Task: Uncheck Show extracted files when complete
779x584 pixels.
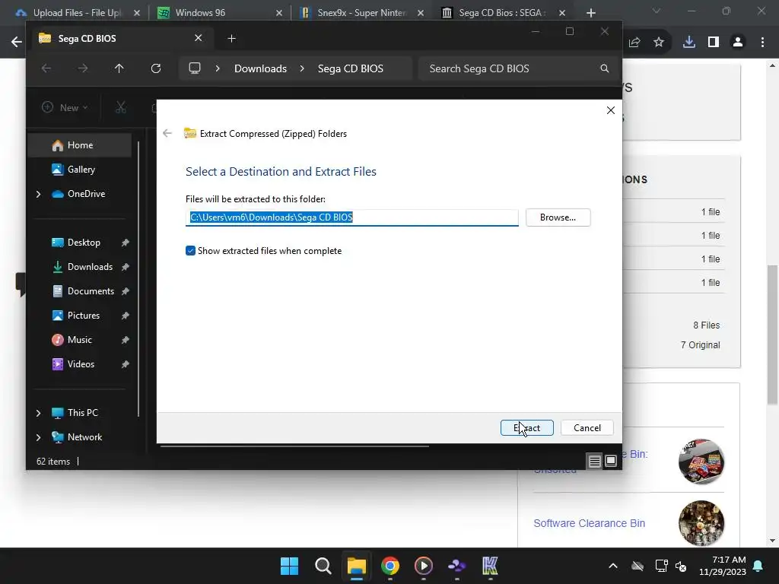Action: (x=190, y=251)
